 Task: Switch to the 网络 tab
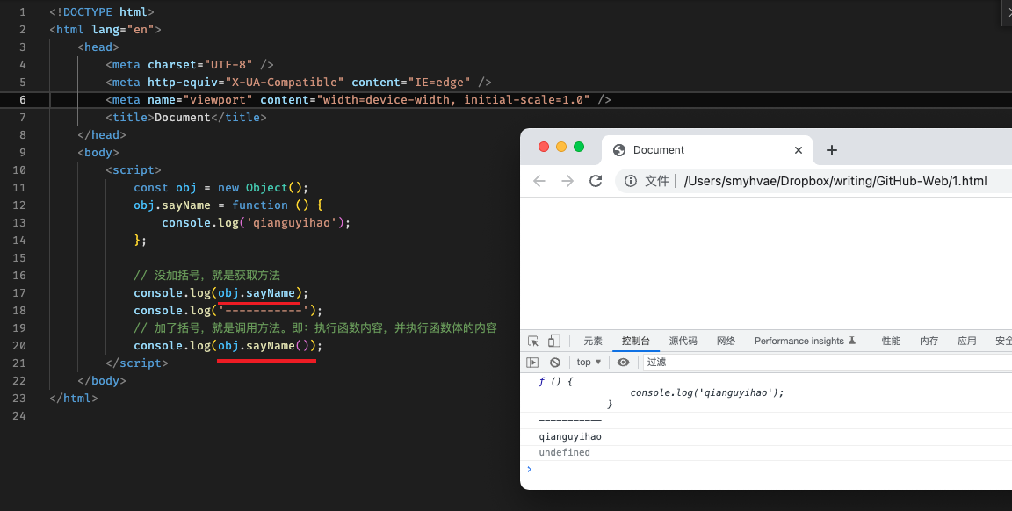point(726,341)
